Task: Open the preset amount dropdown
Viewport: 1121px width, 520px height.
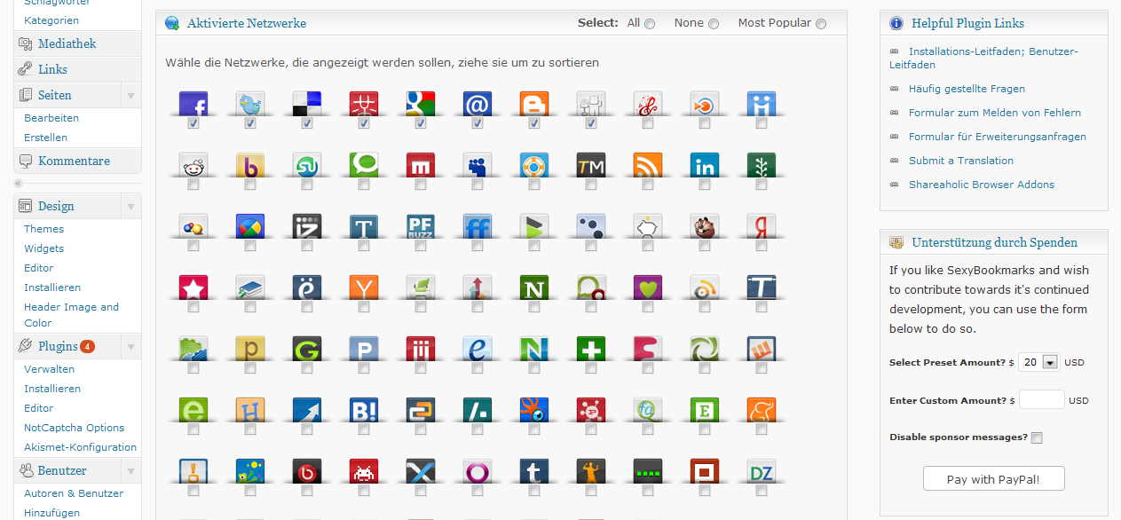Action: point(1050,362)
